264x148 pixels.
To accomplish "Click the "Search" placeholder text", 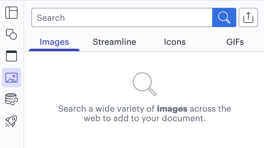I will (x=51, y=18).
